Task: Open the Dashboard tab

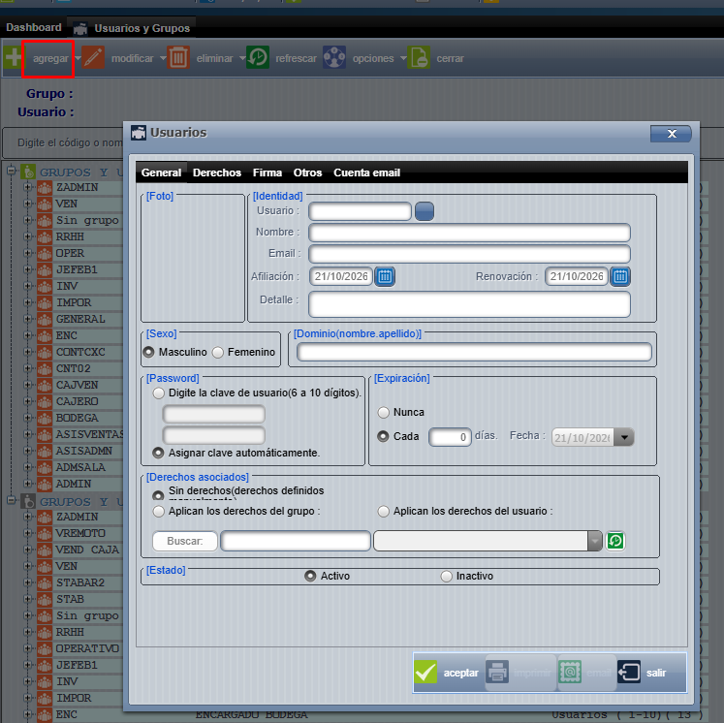Action: [x=33, y=27]
